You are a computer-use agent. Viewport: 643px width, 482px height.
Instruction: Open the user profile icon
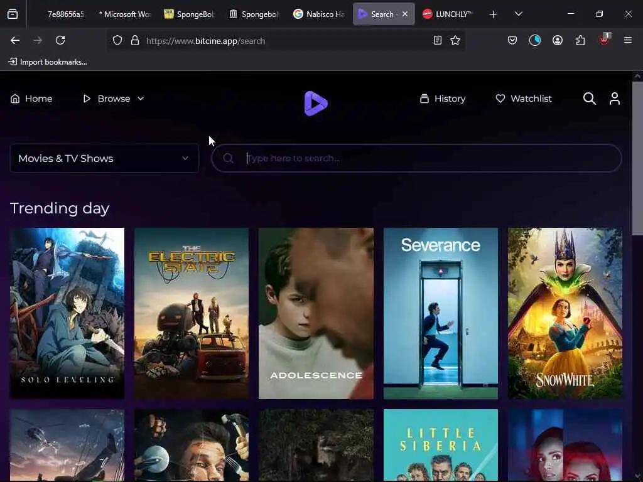(614, 99)
